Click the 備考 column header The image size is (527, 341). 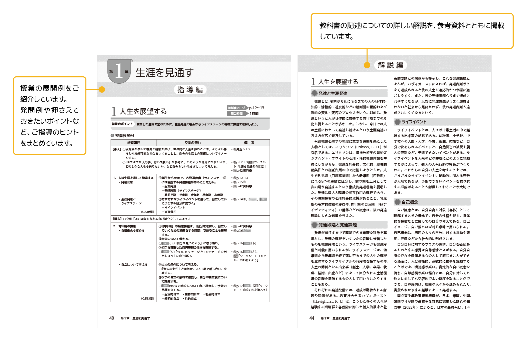249,143
